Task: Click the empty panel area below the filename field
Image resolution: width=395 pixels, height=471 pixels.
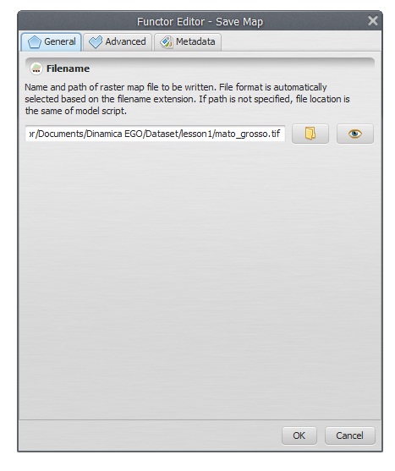Action: pos(200,279)
